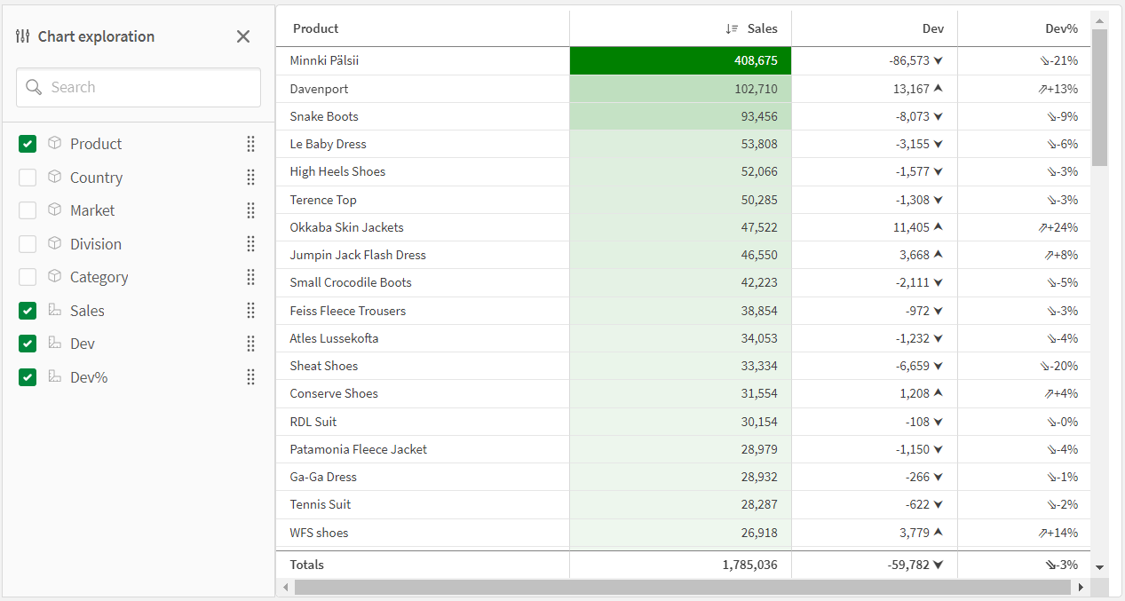Close the Chart exploration panel
Viewport: 1125px width, 601px height.
coord(243,36)
